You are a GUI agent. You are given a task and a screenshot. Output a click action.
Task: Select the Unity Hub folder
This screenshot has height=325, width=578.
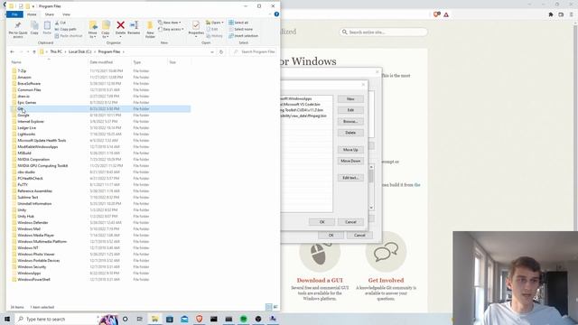tap(25, 217)
